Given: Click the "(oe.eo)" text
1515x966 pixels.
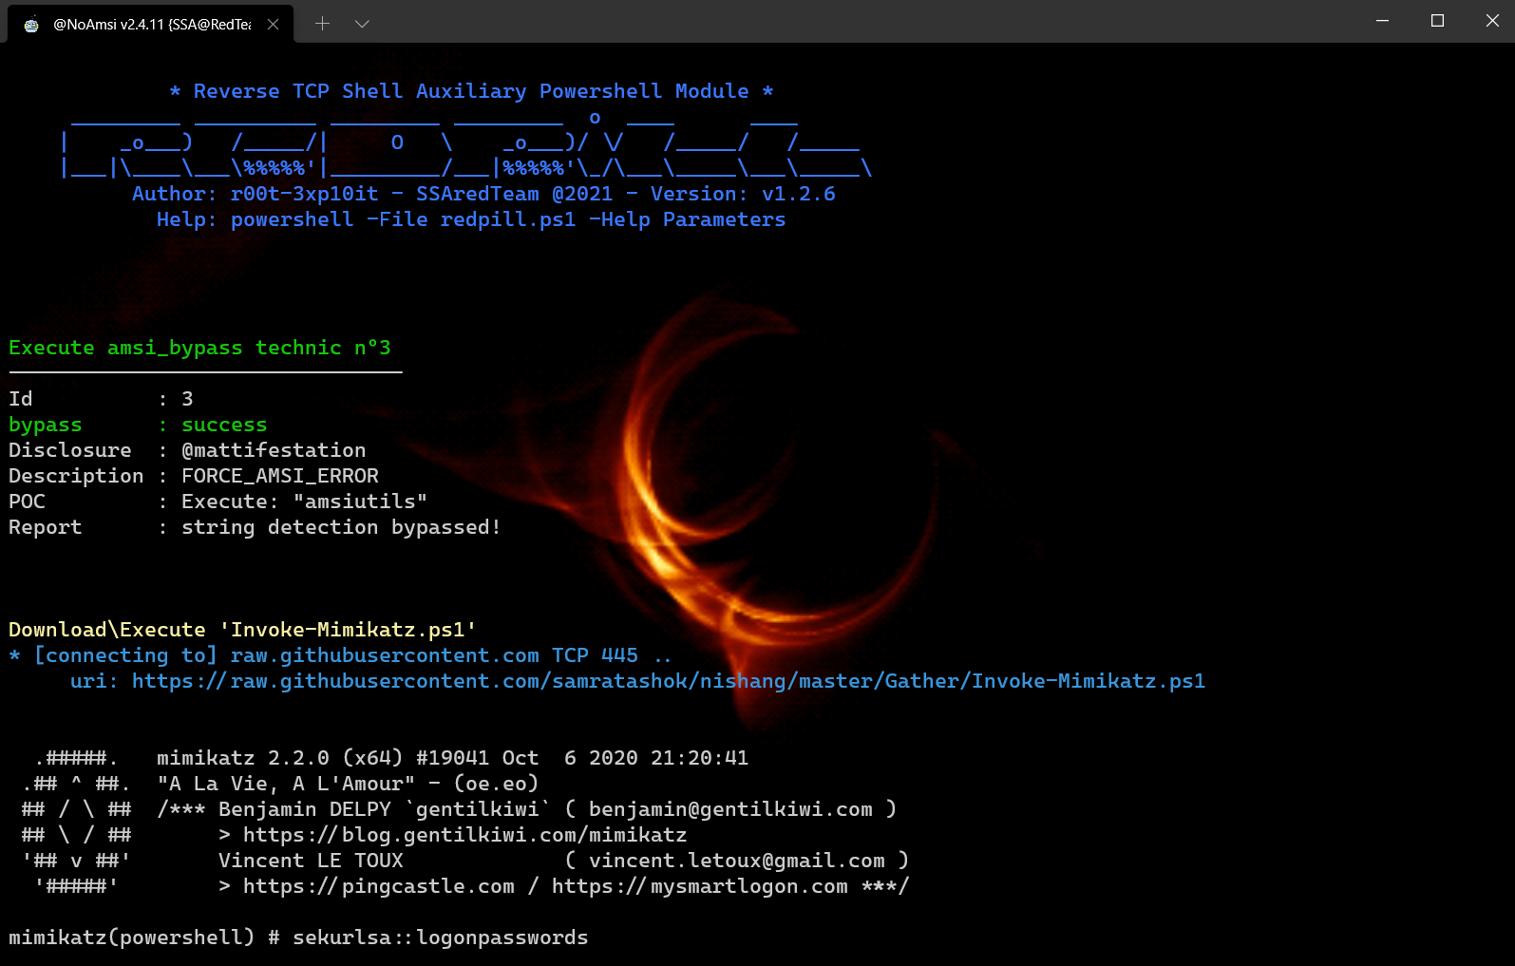Looking at the screenshot, I should (x=496, y=784).
